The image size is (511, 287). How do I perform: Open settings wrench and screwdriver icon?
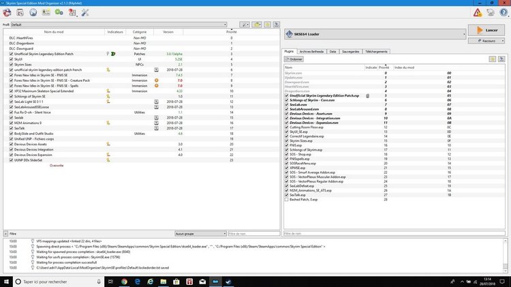[x=85, y=13]
